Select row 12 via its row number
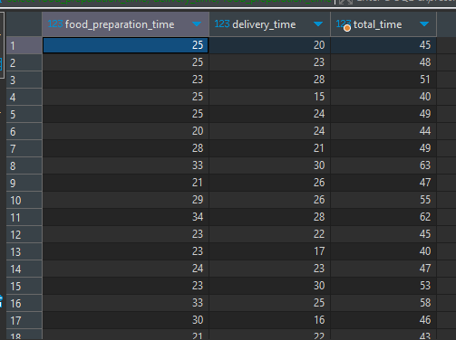The height and width of the screenshot is (340, 456). (24, 234)
